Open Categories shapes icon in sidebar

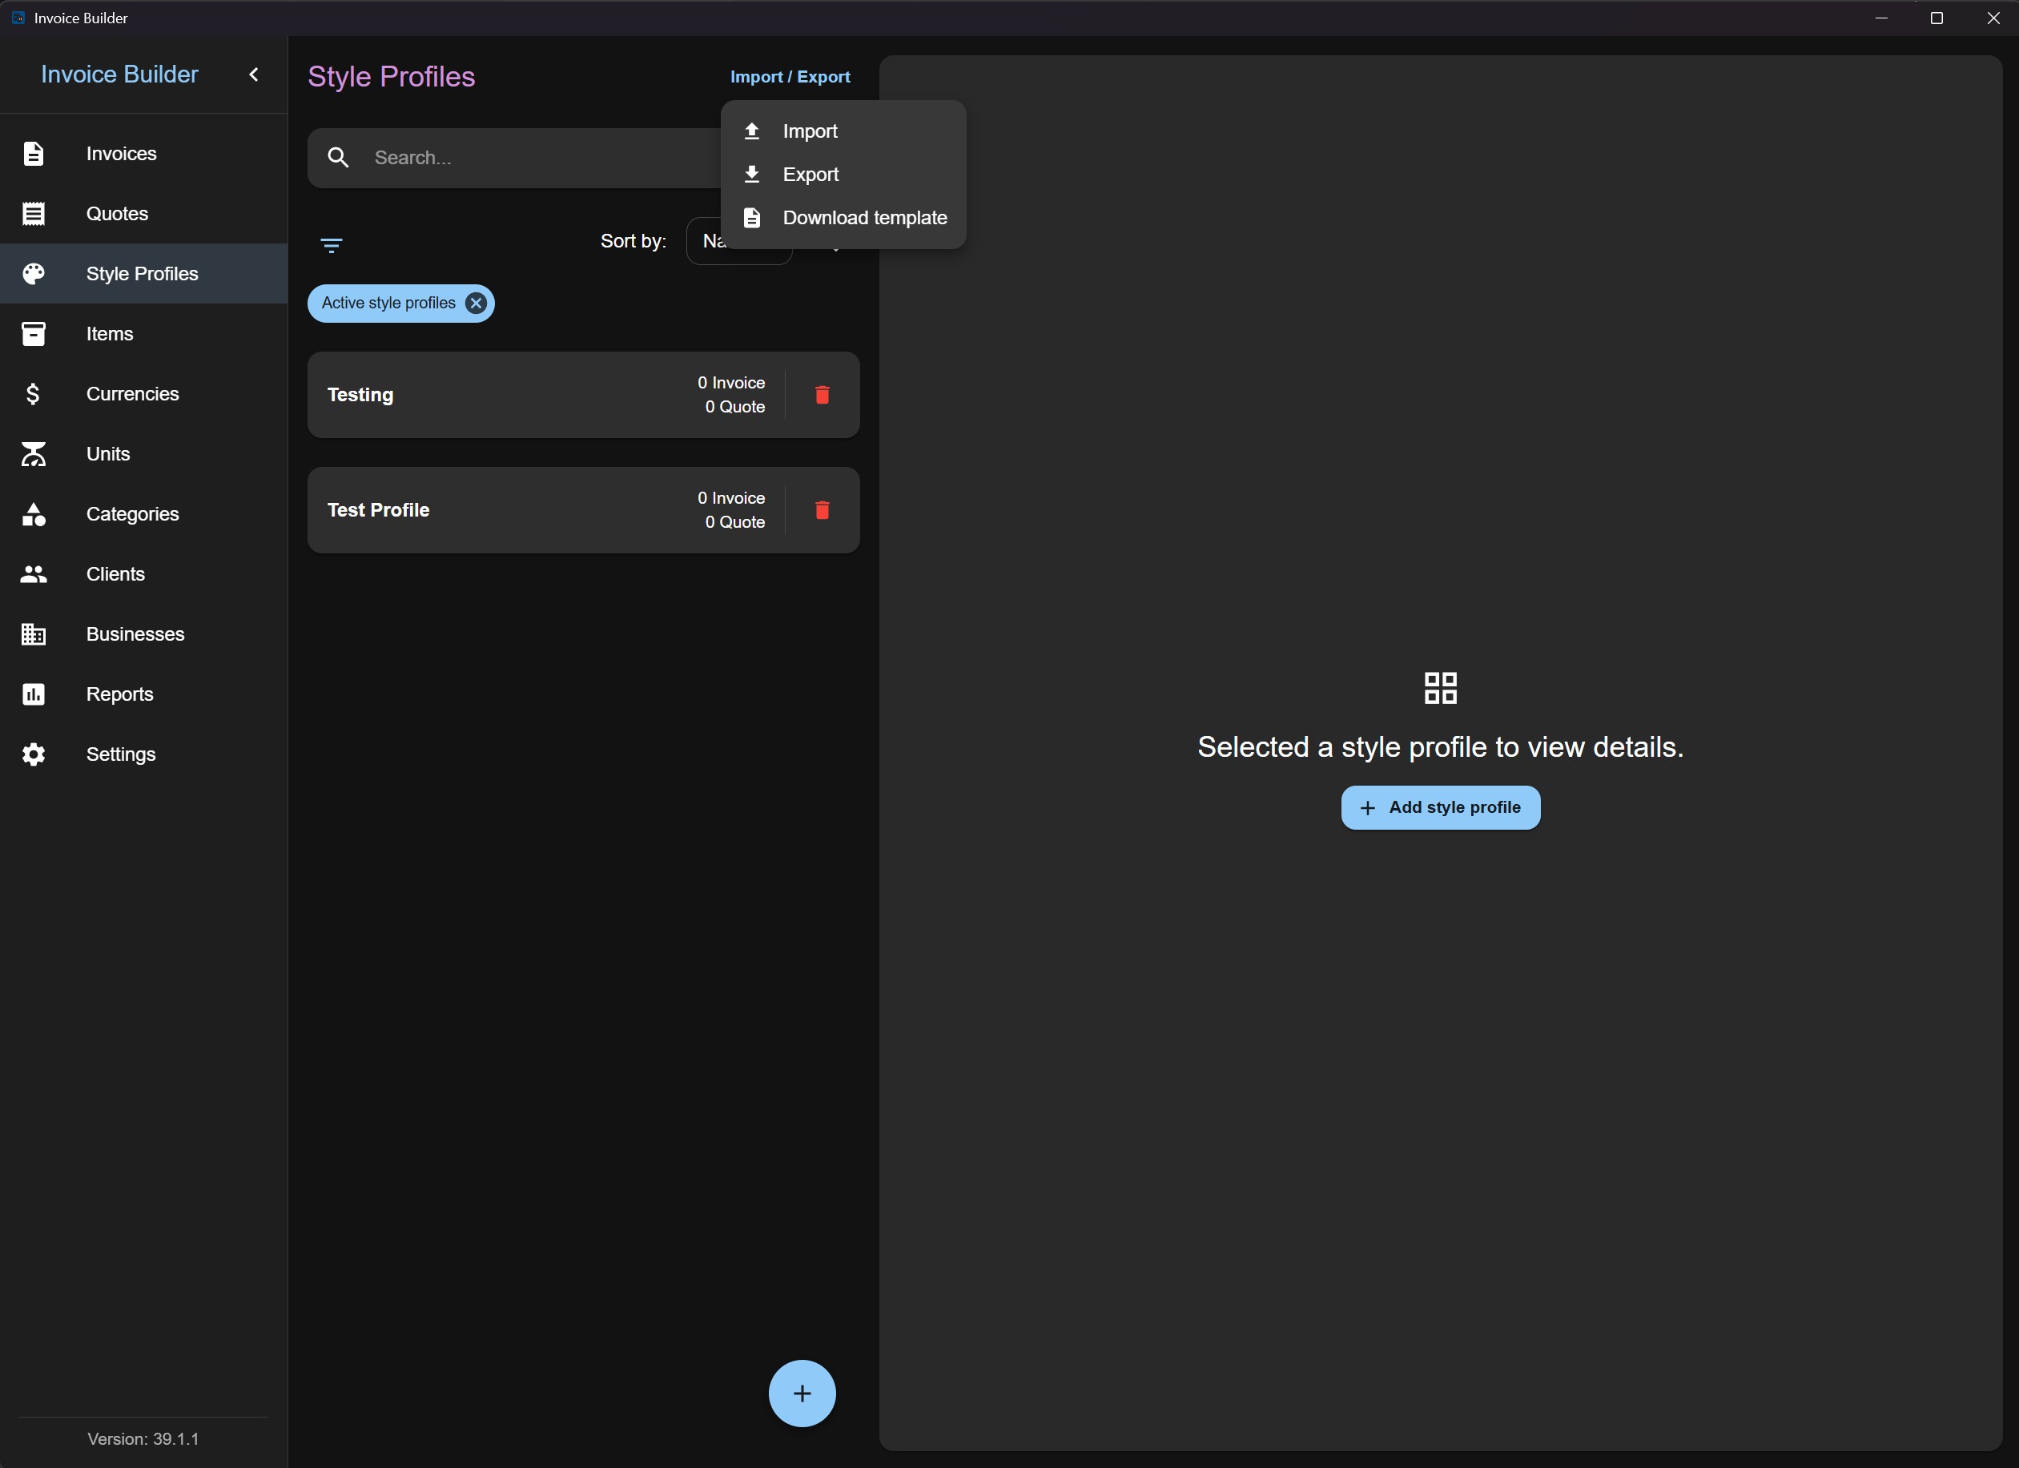click(x=34, y=513)
